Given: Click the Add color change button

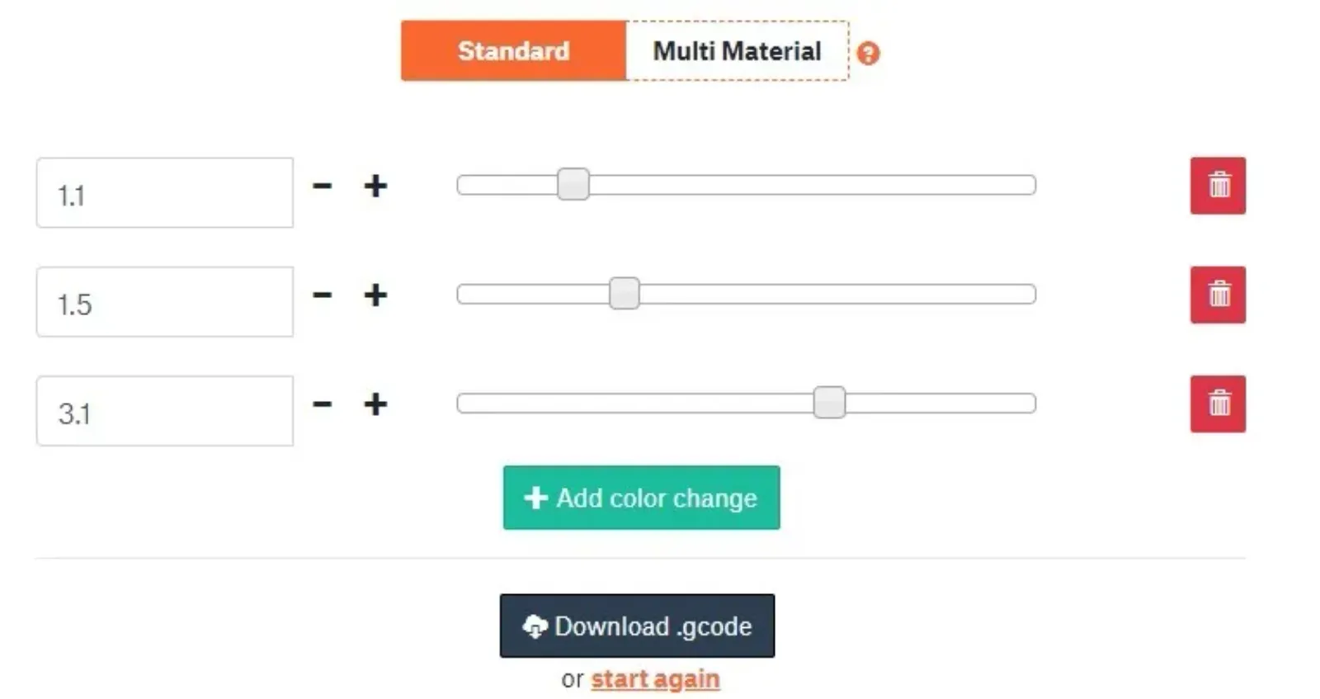Looking at the screenshot, I should [x=641, y=498].
